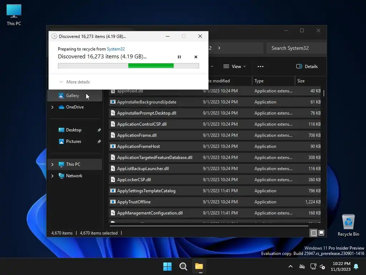The height and width of the screenshot is (275, 366).
Task: Click the ApplicationFrameHost application icon
Action: 113,146
